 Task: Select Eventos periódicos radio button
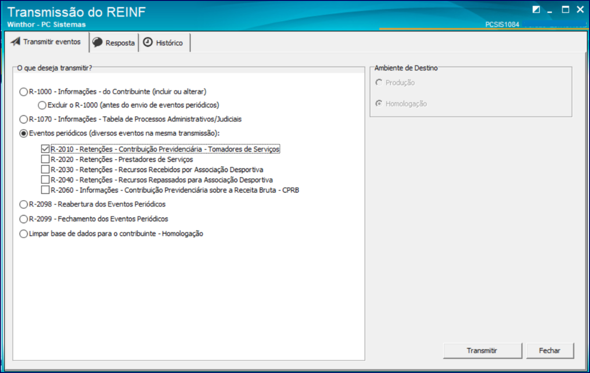point(23,134)
